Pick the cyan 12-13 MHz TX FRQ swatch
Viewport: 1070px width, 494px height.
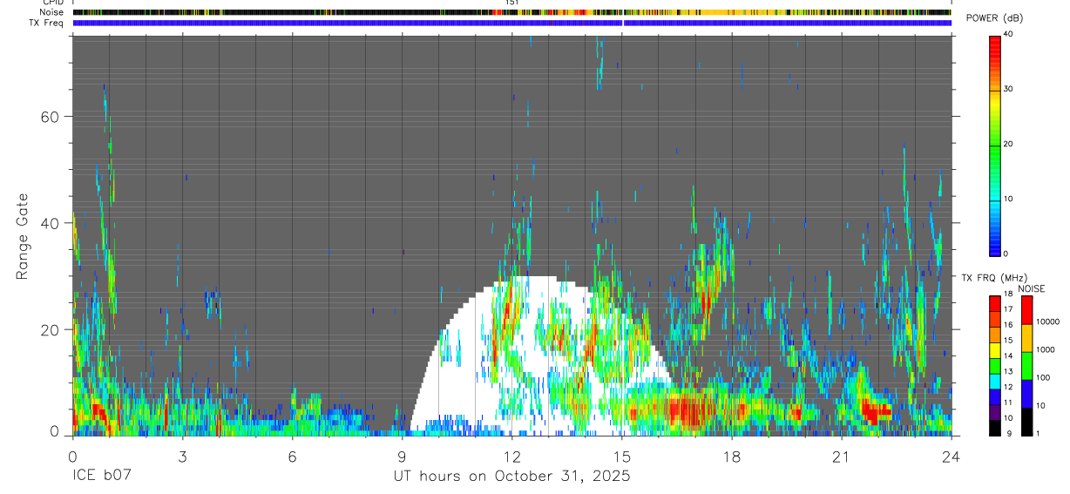[x=995, y=381]
